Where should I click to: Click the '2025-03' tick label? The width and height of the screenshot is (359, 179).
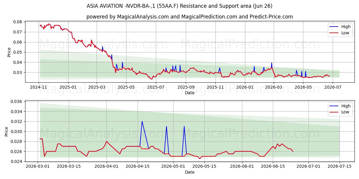97,87
